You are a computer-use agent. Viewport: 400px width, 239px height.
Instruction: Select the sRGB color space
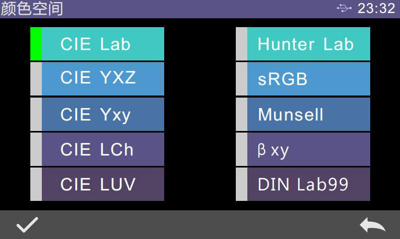point(308,78)
